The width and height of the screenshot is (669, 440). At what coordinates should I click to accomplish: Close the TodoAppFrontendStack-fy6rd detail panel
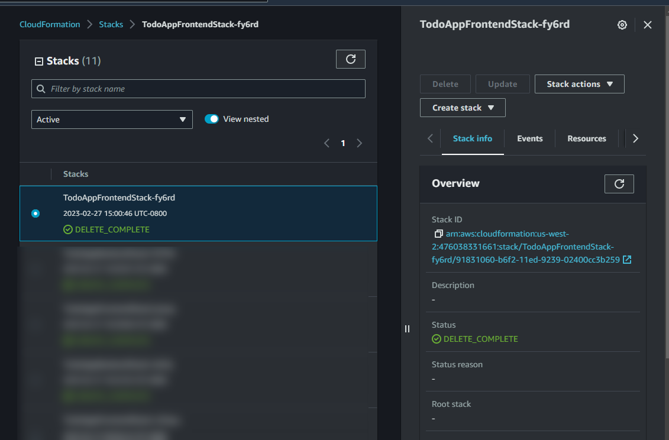coord(647,25)
